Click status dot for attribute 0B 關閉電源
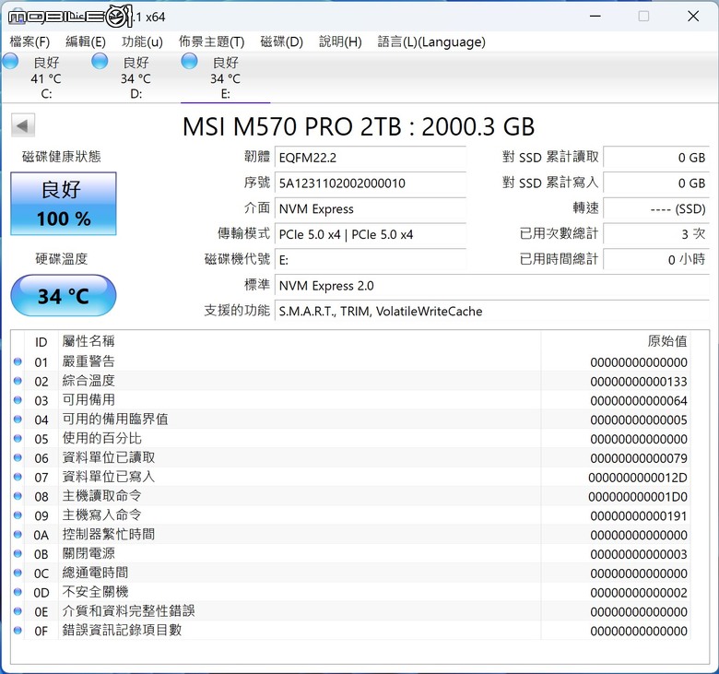 tap(18, 553)
